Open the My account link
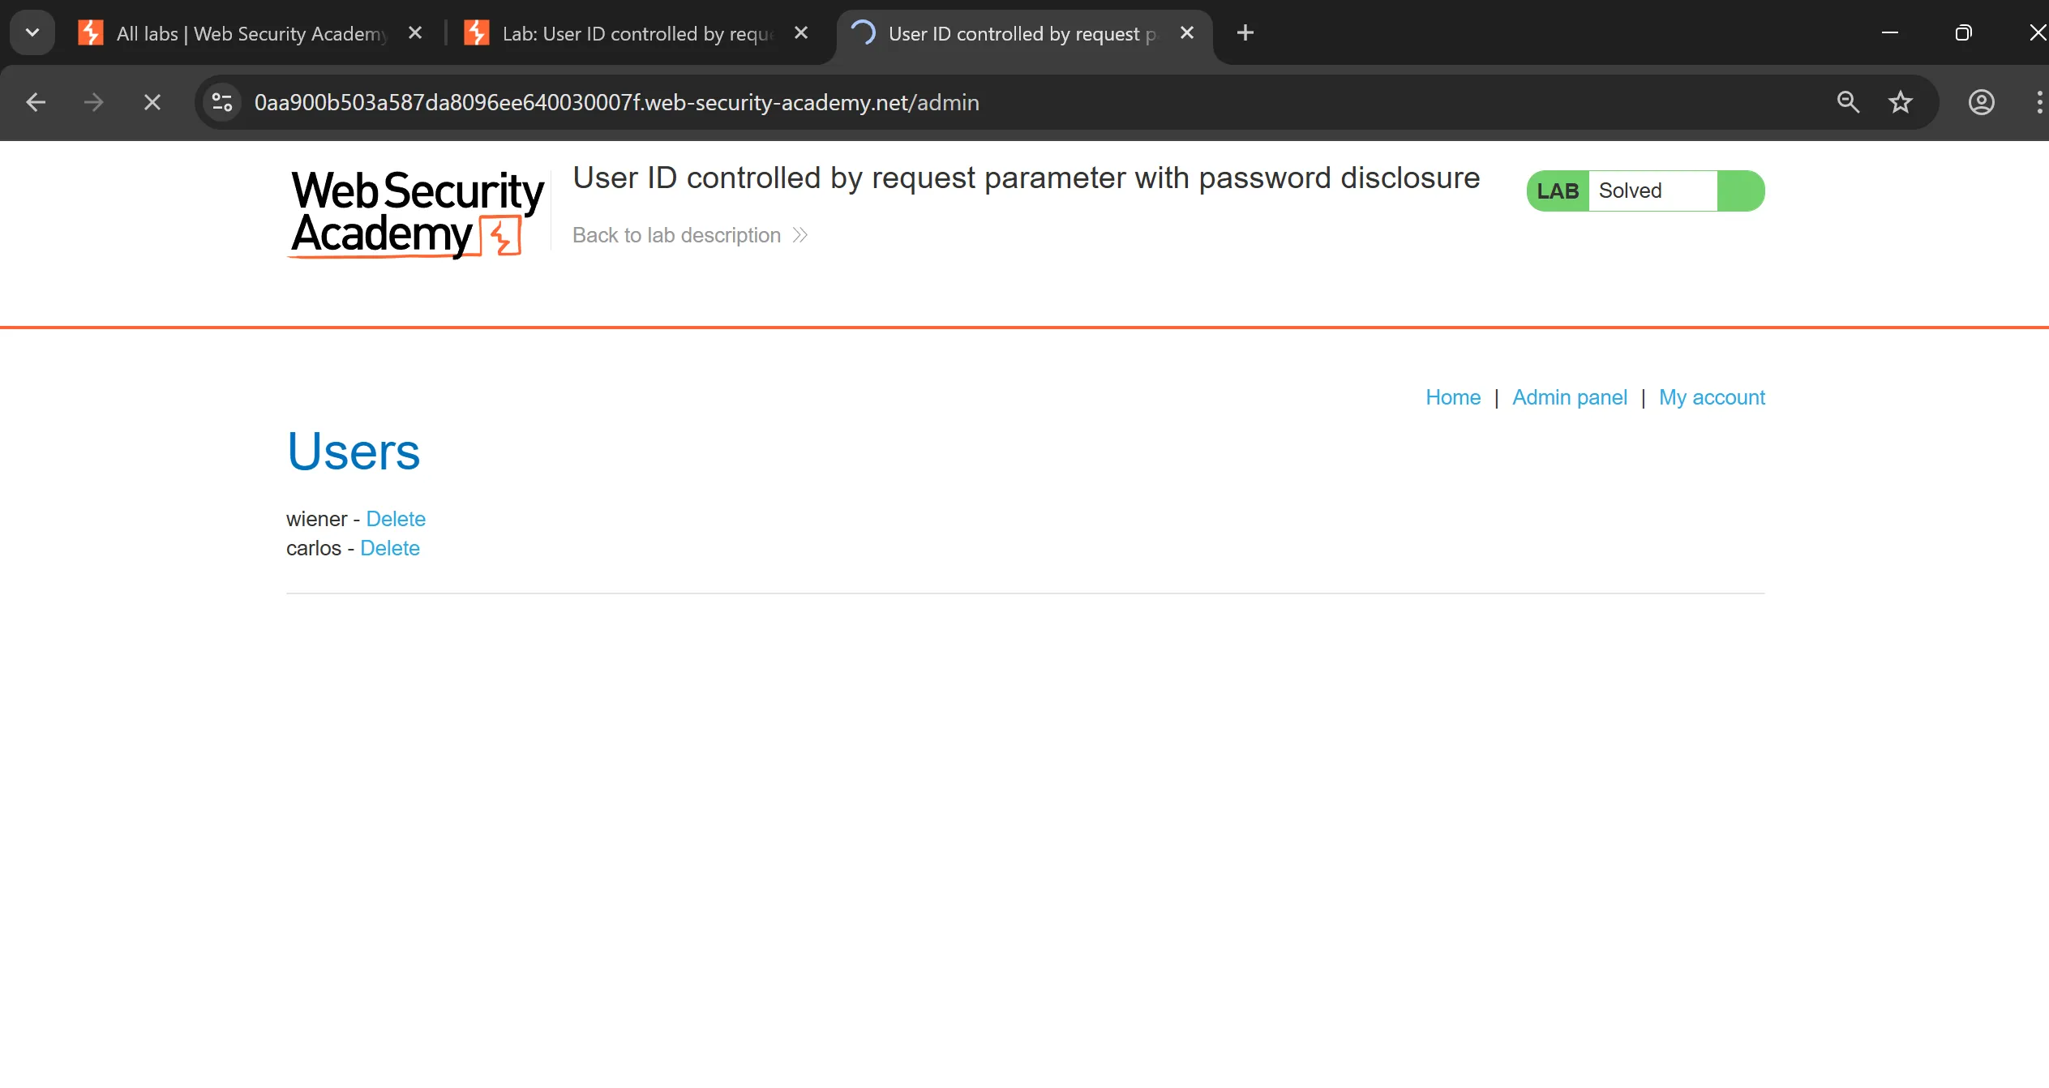2049x1088 pixels. point(1712,397)
